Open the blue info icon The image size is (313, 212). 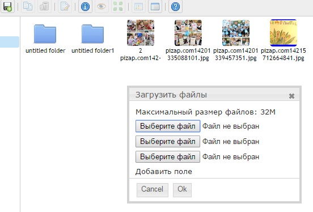click(85, 7)
